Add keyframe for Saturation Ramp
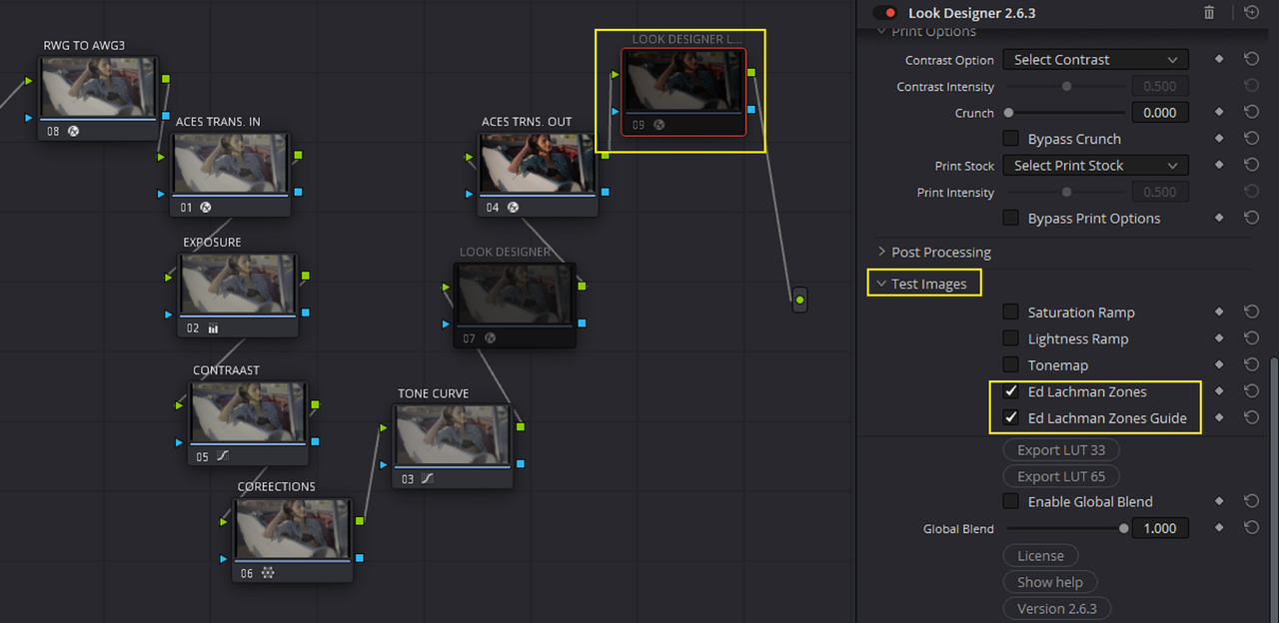 1219,312
